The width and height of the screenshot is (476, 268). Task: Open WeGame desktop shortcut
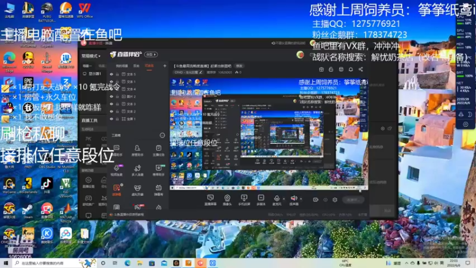10,186
